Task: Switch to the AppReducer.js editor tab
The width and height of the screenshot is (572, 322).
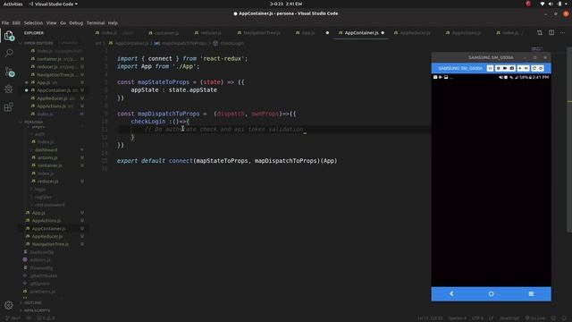Action: pyautogui.click(x=415, y=33)
